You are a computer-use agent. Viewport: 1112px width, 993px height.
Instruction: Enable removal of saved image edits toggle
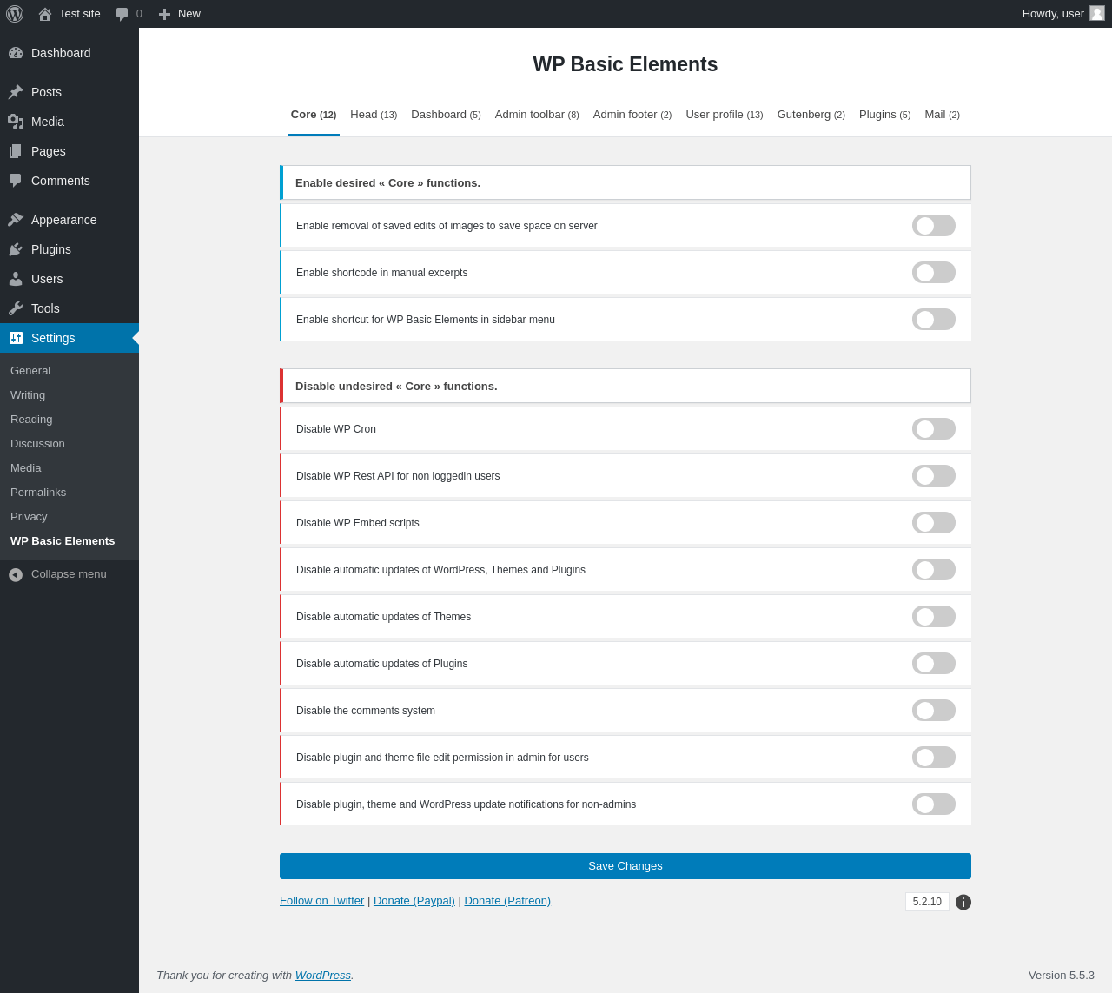click(934, 226)
